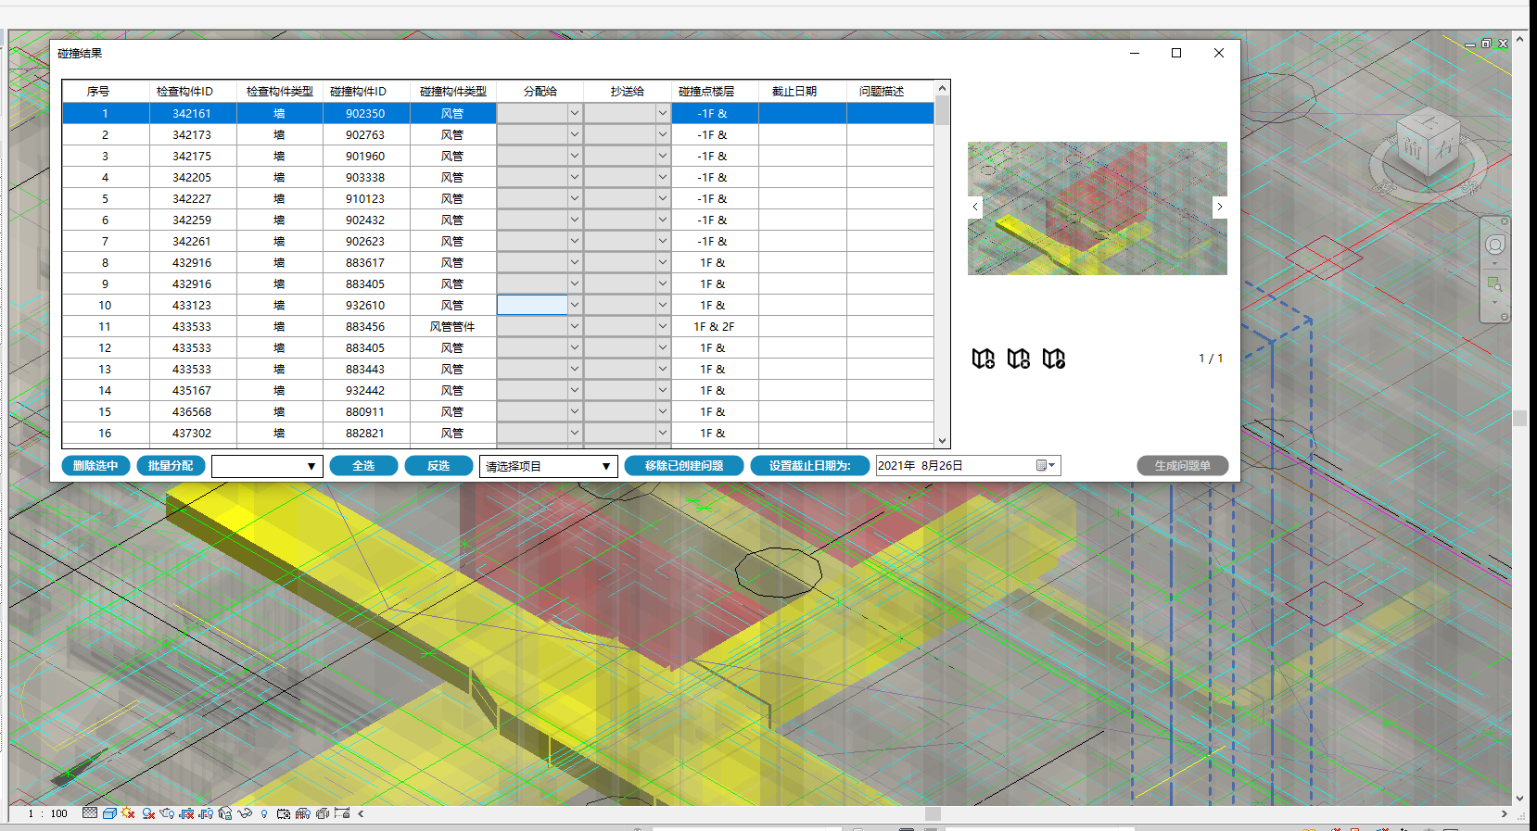Click the 设置截止日期为 button

click(809, 466)
